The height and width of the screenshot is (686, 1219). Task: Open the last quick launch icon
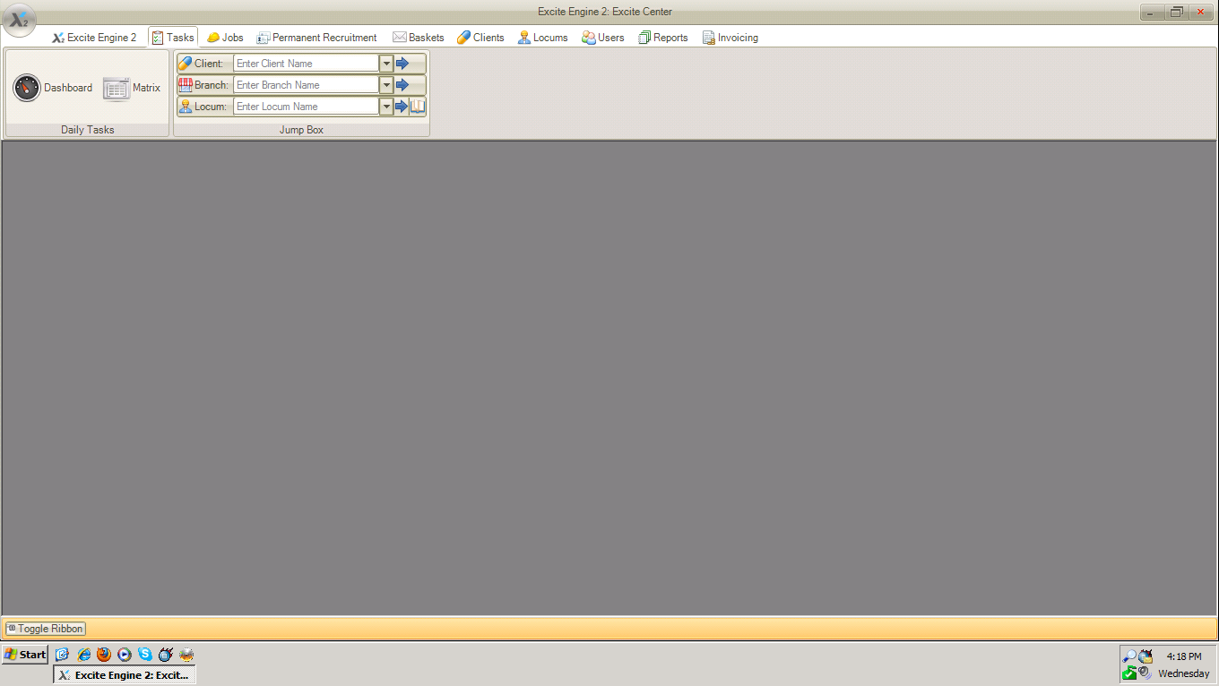[186, 655]
